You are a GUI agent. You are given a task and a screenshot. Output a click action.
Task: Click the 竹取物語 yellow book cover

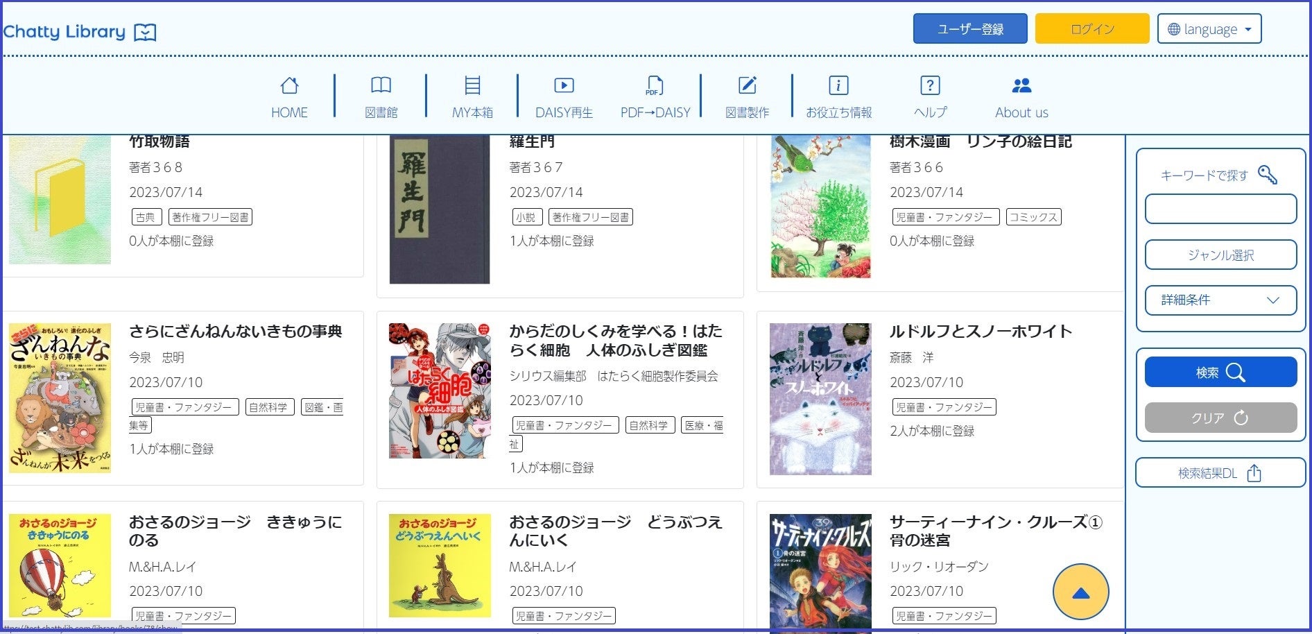pyautogui.click(x=60, y=200)
